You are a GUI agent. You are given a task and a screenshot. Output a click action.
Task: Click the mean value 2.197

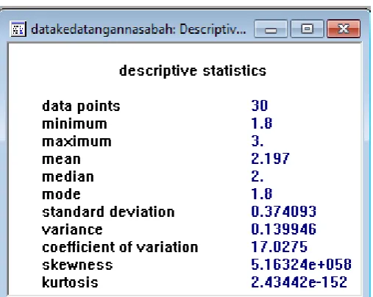270,159
